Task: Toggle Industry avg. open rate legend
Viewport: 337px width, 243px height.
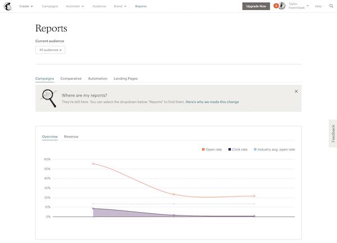Action: [x=274, y=149]
